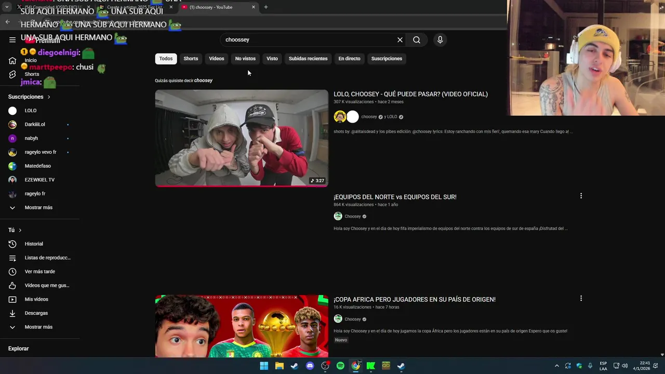665x374 pixels.
Task: Expand Mostrar más under the Tú section
Action: coord(39,327)
